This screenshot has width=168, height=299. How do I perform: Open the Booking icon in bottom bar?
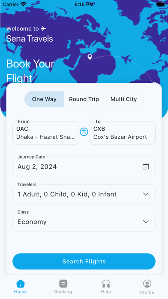pyautogui.click(x=63, y=284)
